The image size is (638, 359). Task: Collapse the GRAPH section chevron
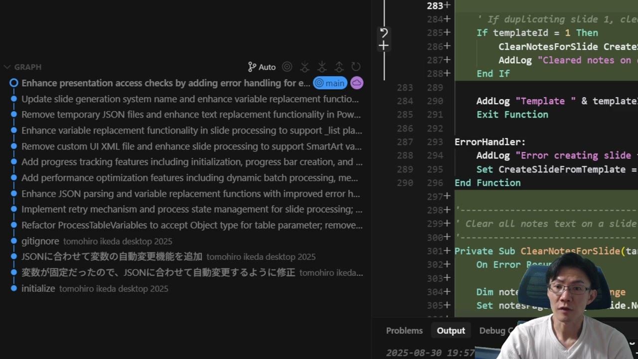click(x=7, y=67)
